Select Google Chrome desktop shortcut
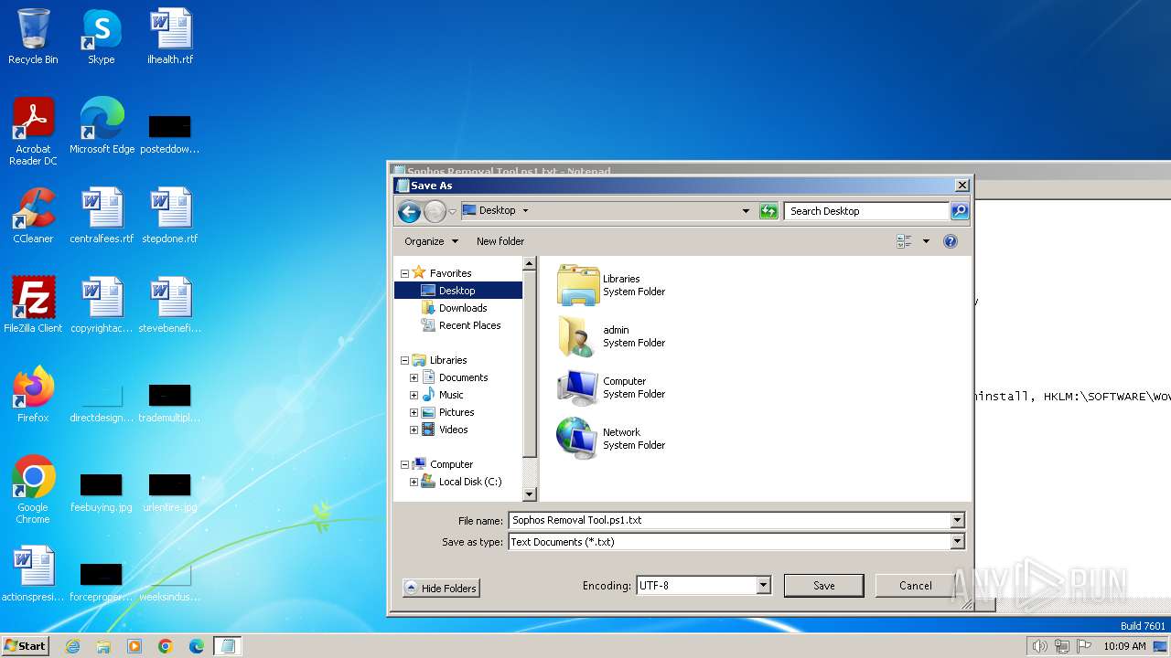The image size is (1171, 658). point(33,489)
